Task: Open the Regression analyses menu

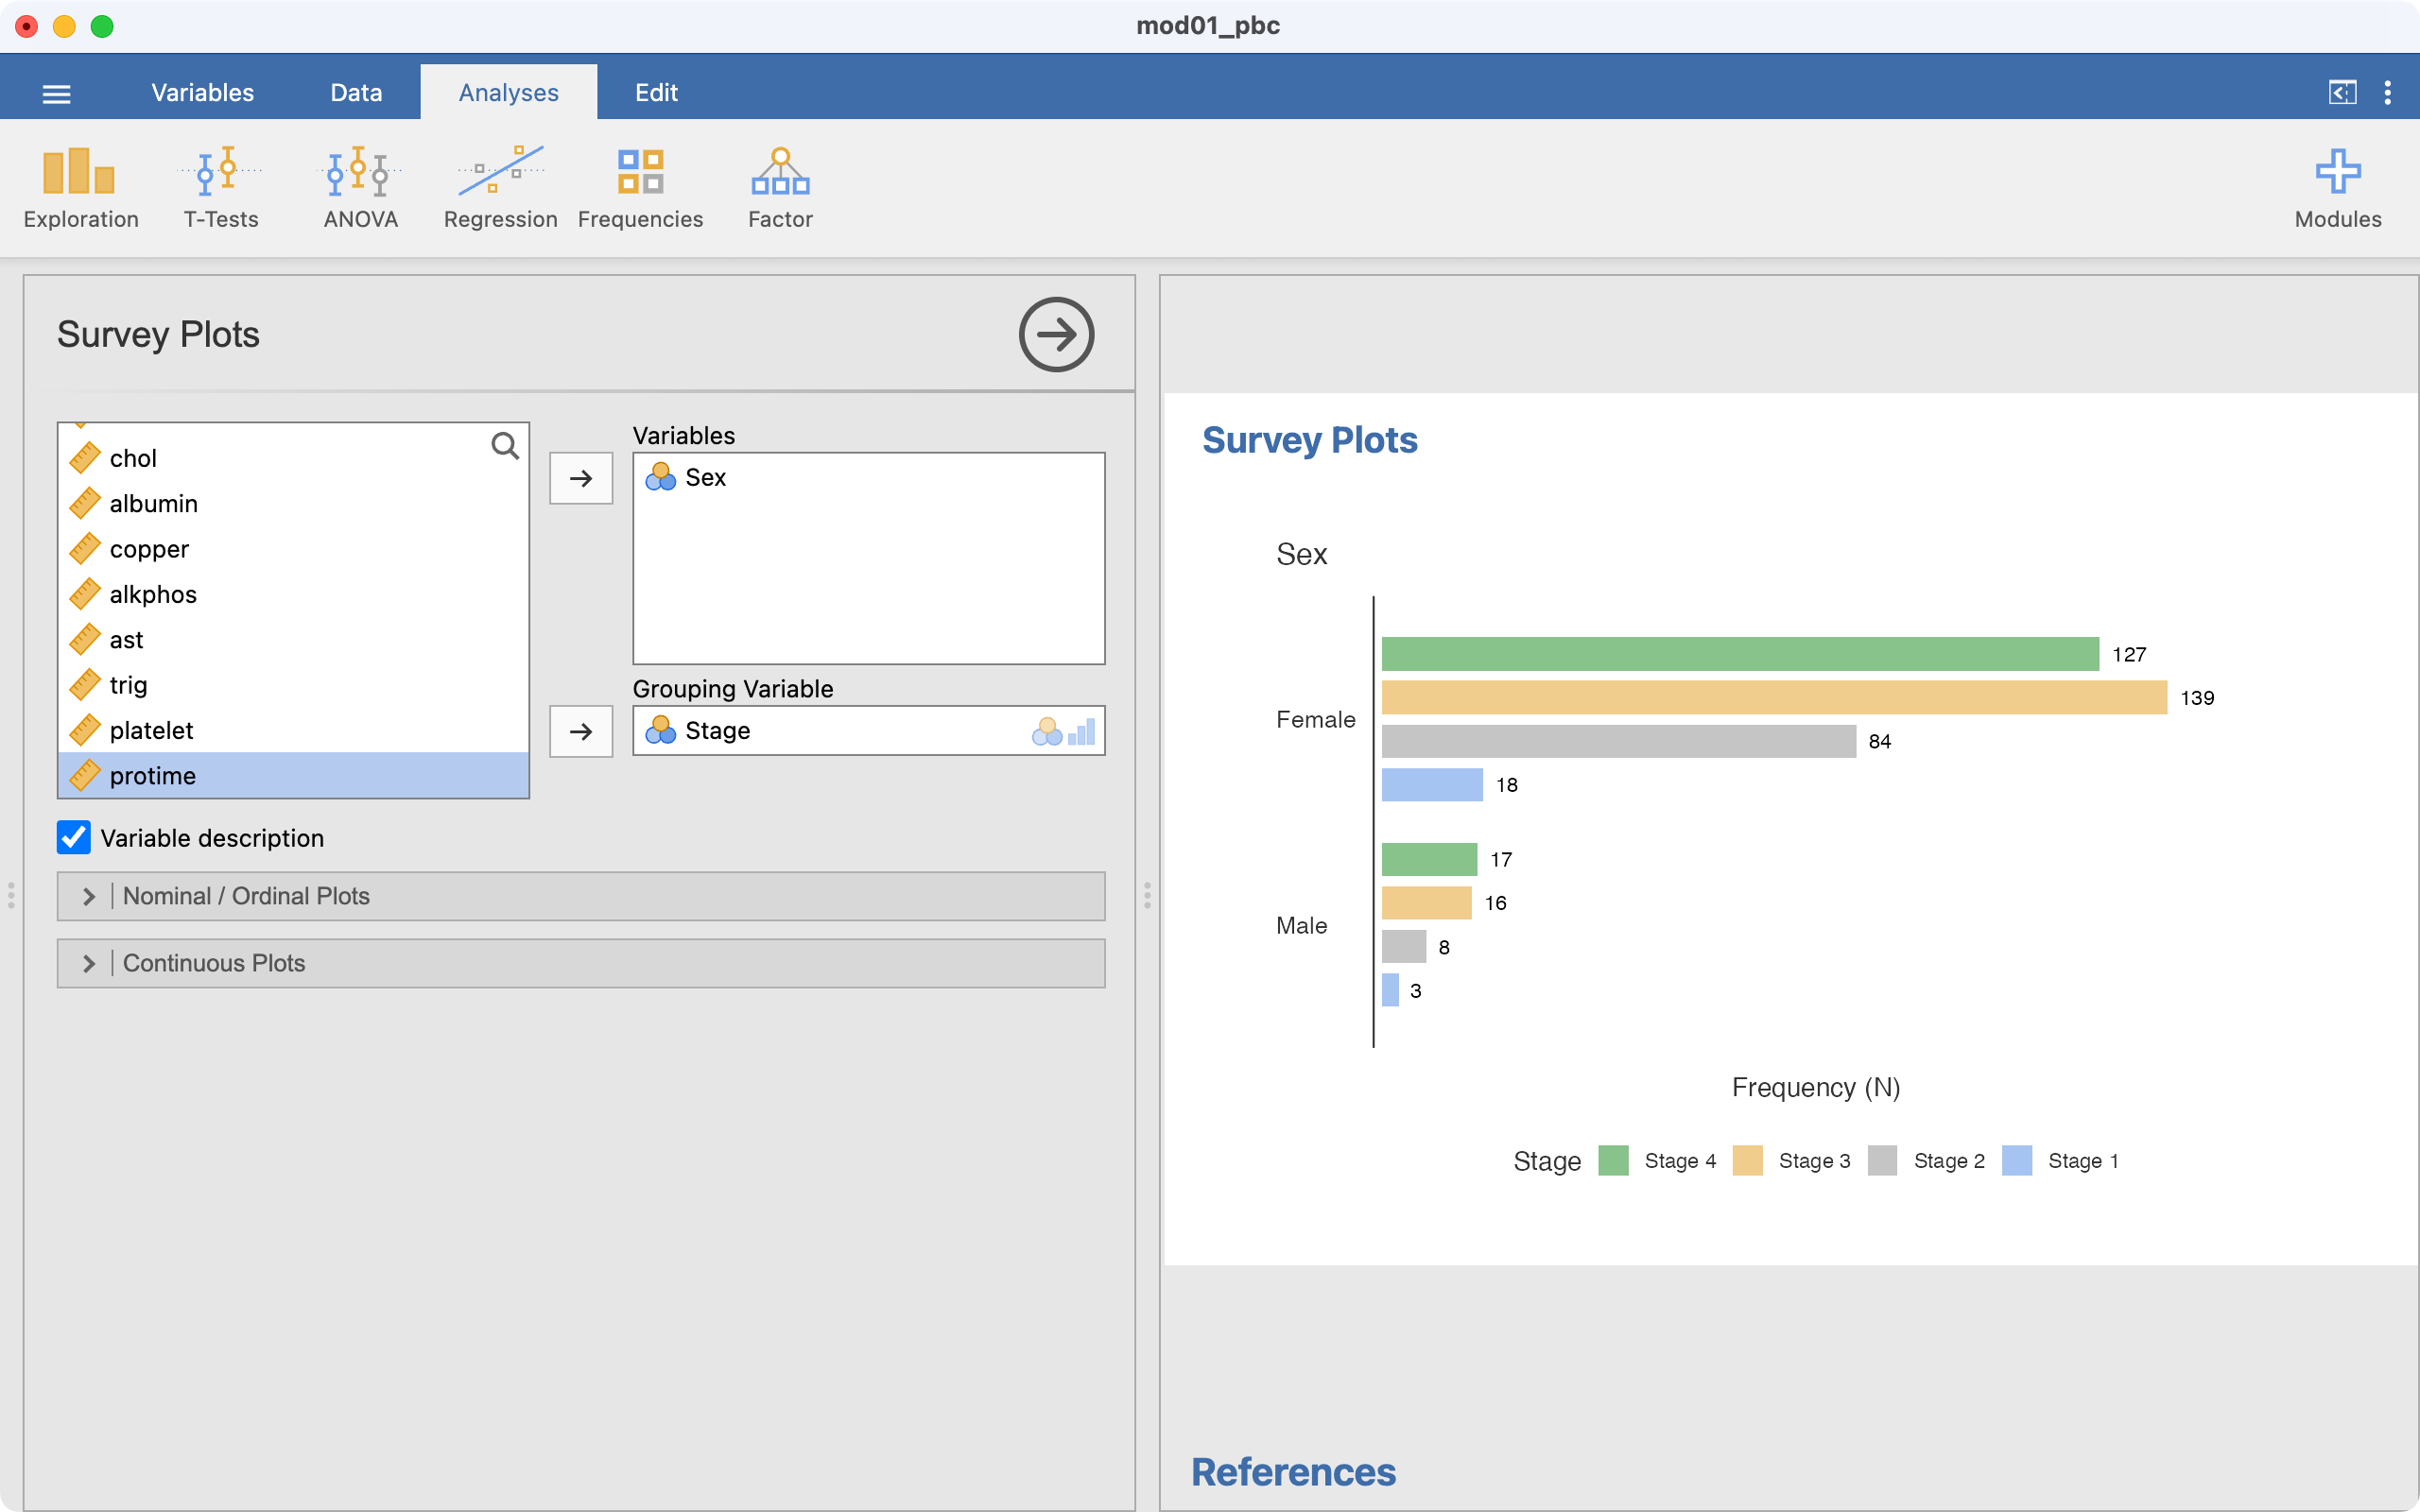Action: (x=500, y=188)
